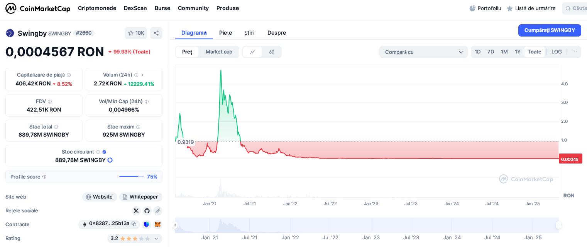
Task: Select the line chart view icon
Action: point(252,52)
